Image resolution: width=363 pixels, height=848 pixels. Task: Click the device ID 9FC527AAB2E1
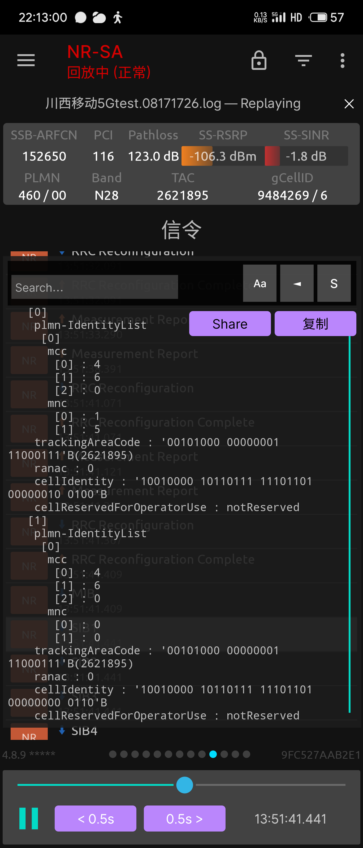(x=321, y=754)
